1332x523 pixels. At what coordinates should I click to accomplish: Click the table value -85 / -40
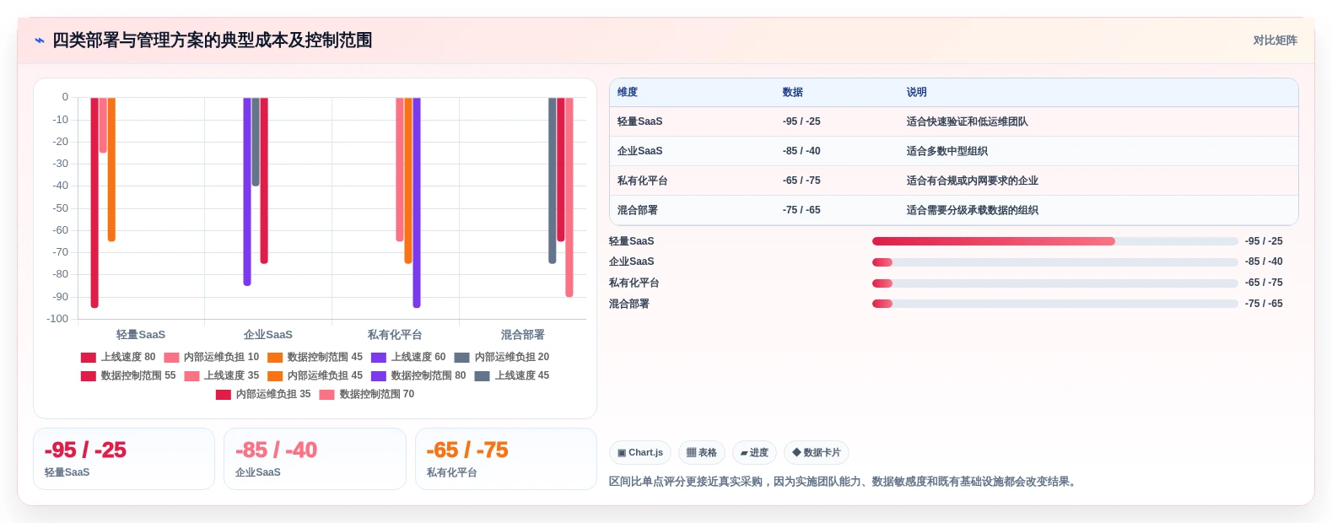(x=801, y=151)
